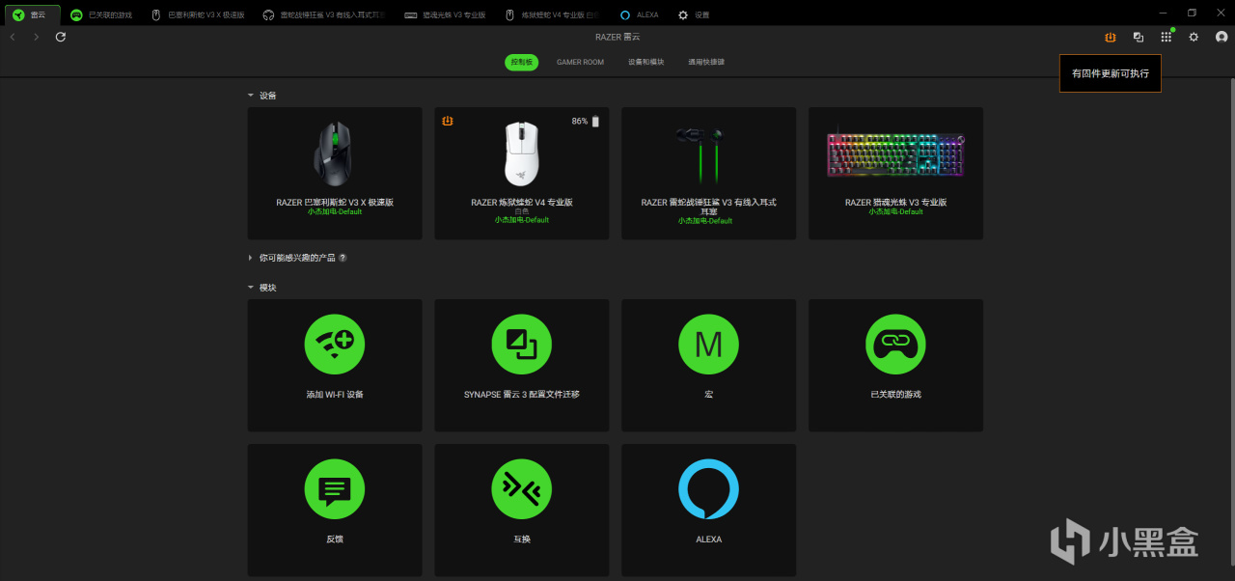Open settings via the top-right gear icon
Screen dimensions: 1235x581
tap(1194, 37)
